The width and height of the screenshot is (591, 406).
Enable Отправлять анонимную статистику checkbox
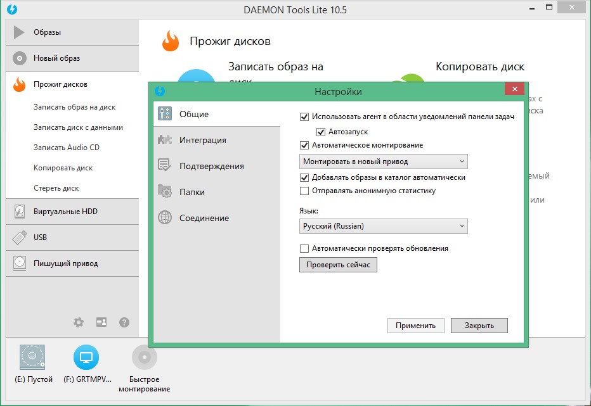pos(304,191)
